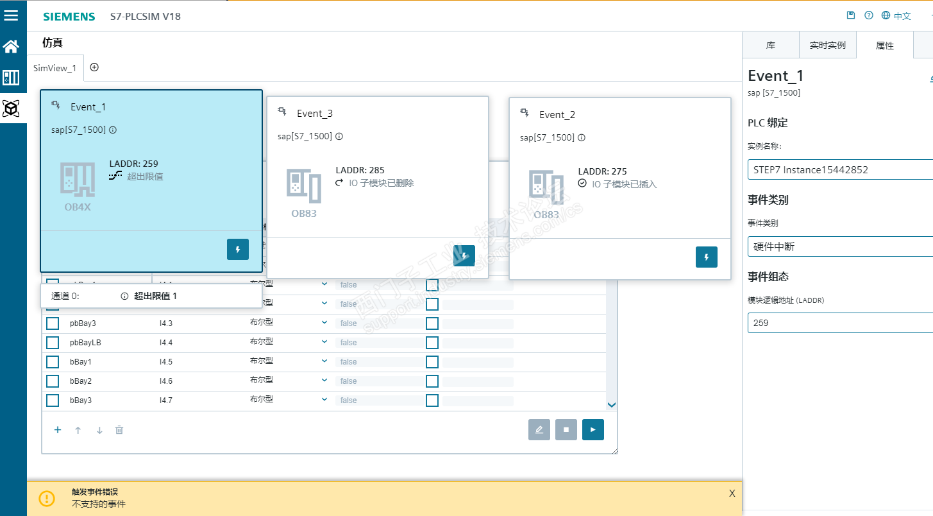Dismiss the 触发事件错误 notification with X
933x516 pixels.
pos(732,494)
